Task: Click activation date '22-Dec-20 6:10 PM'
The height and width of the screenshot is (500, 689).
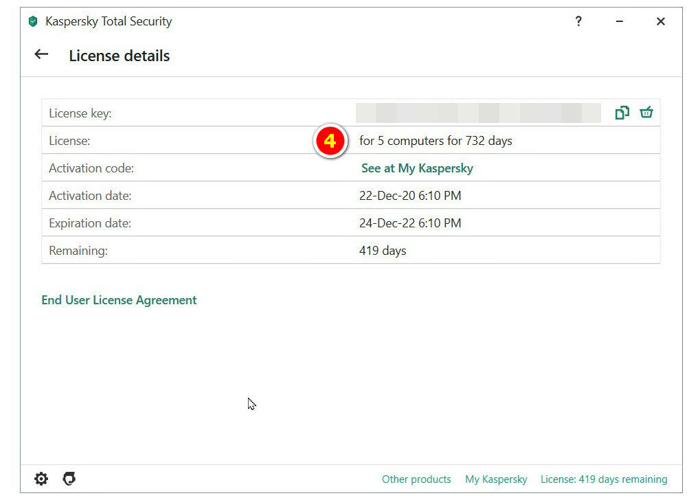Action: pos(410,196)
